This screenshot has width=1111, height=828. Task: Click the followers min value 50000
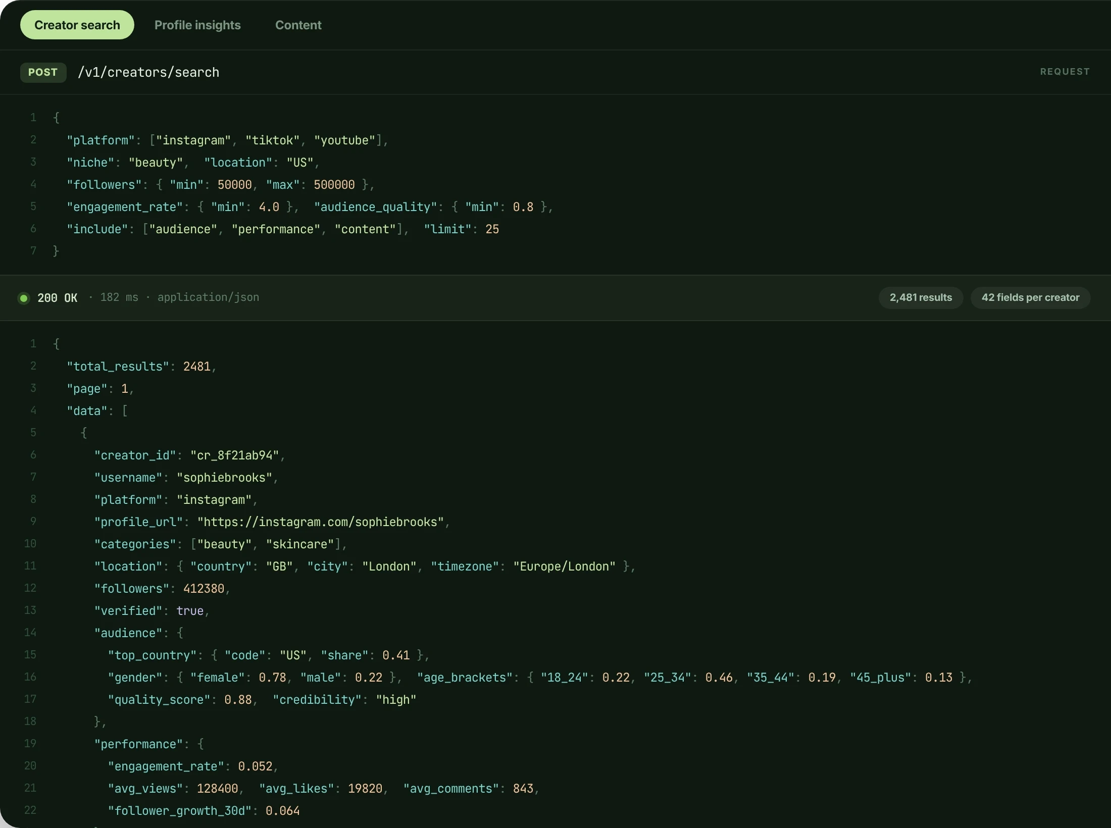click(235, 185)
